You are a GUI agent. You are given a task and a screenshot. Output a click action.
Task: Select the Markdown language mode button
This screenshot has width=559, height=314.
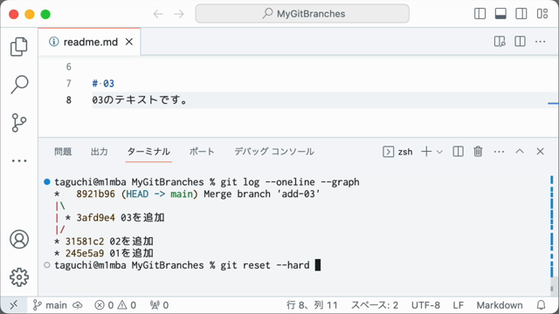500,305
